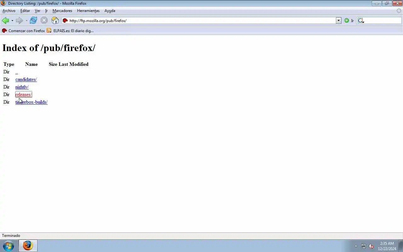Click the muted volume tray icon
This screenshot has height=252, width=403.
click(x=372, y=246)
